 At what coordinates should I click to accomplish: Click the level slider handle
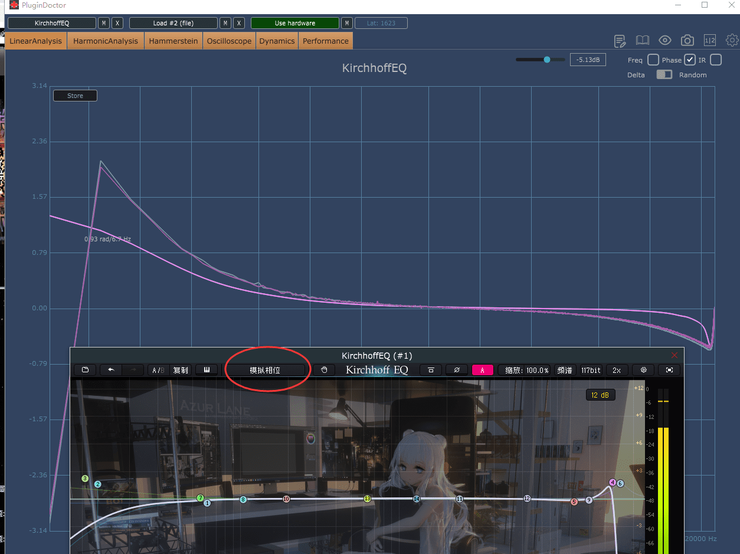click(547, 60)
